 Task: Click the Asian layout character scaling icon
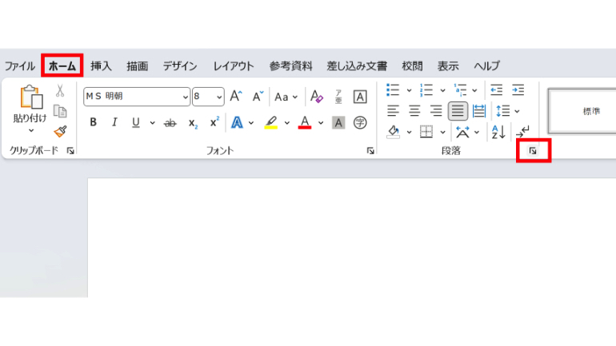click(x=462, y=132)
